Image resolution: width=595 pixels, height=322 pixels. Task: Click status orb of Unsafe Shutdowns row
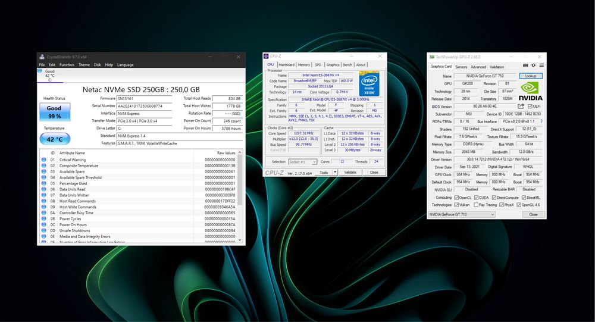pos(44,230)
